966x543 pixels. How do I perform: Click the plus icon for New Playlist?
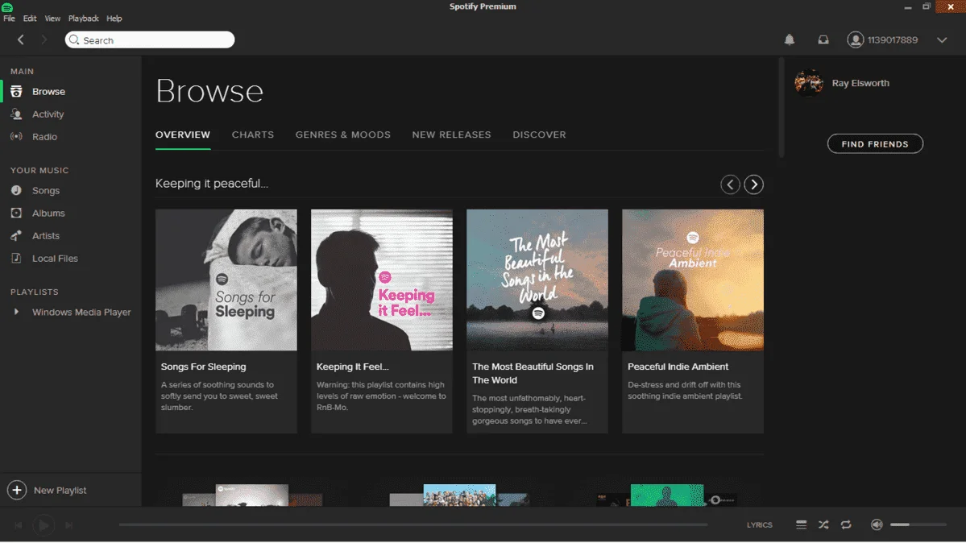click(x=17, y=490)
